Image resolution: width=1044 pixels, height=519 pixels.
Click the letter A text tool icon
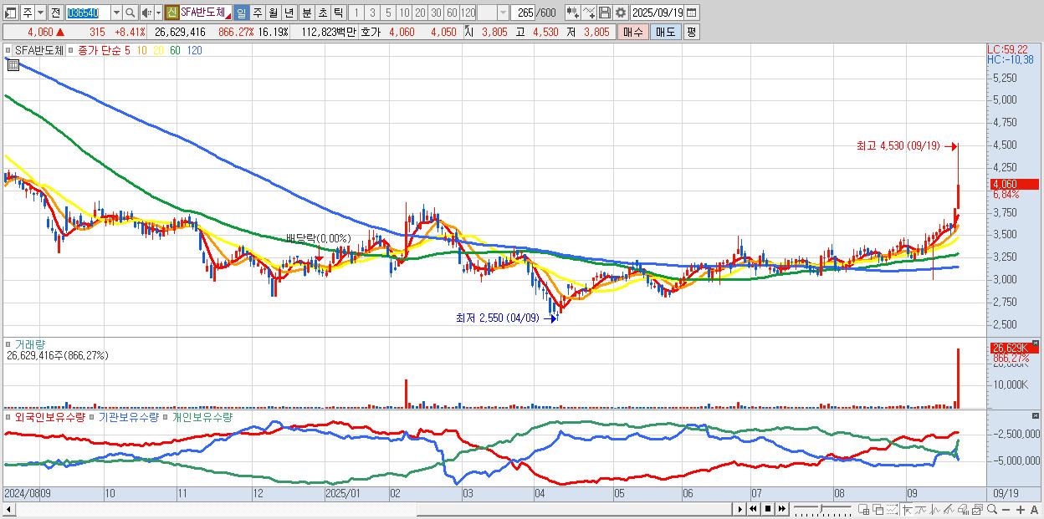[x=1035, y=509]
